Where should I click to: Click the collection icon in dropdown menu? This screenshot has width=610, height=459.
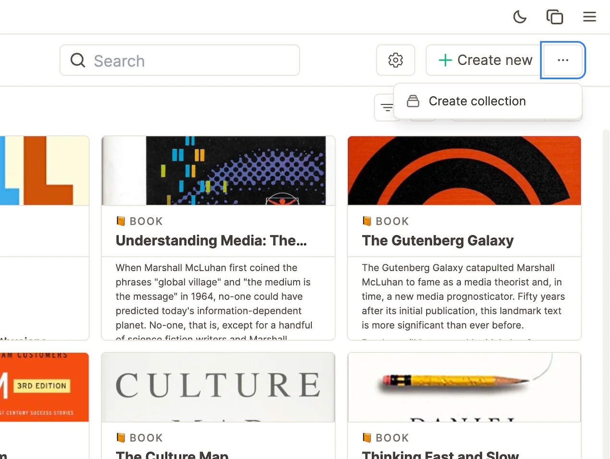[413, 101]
